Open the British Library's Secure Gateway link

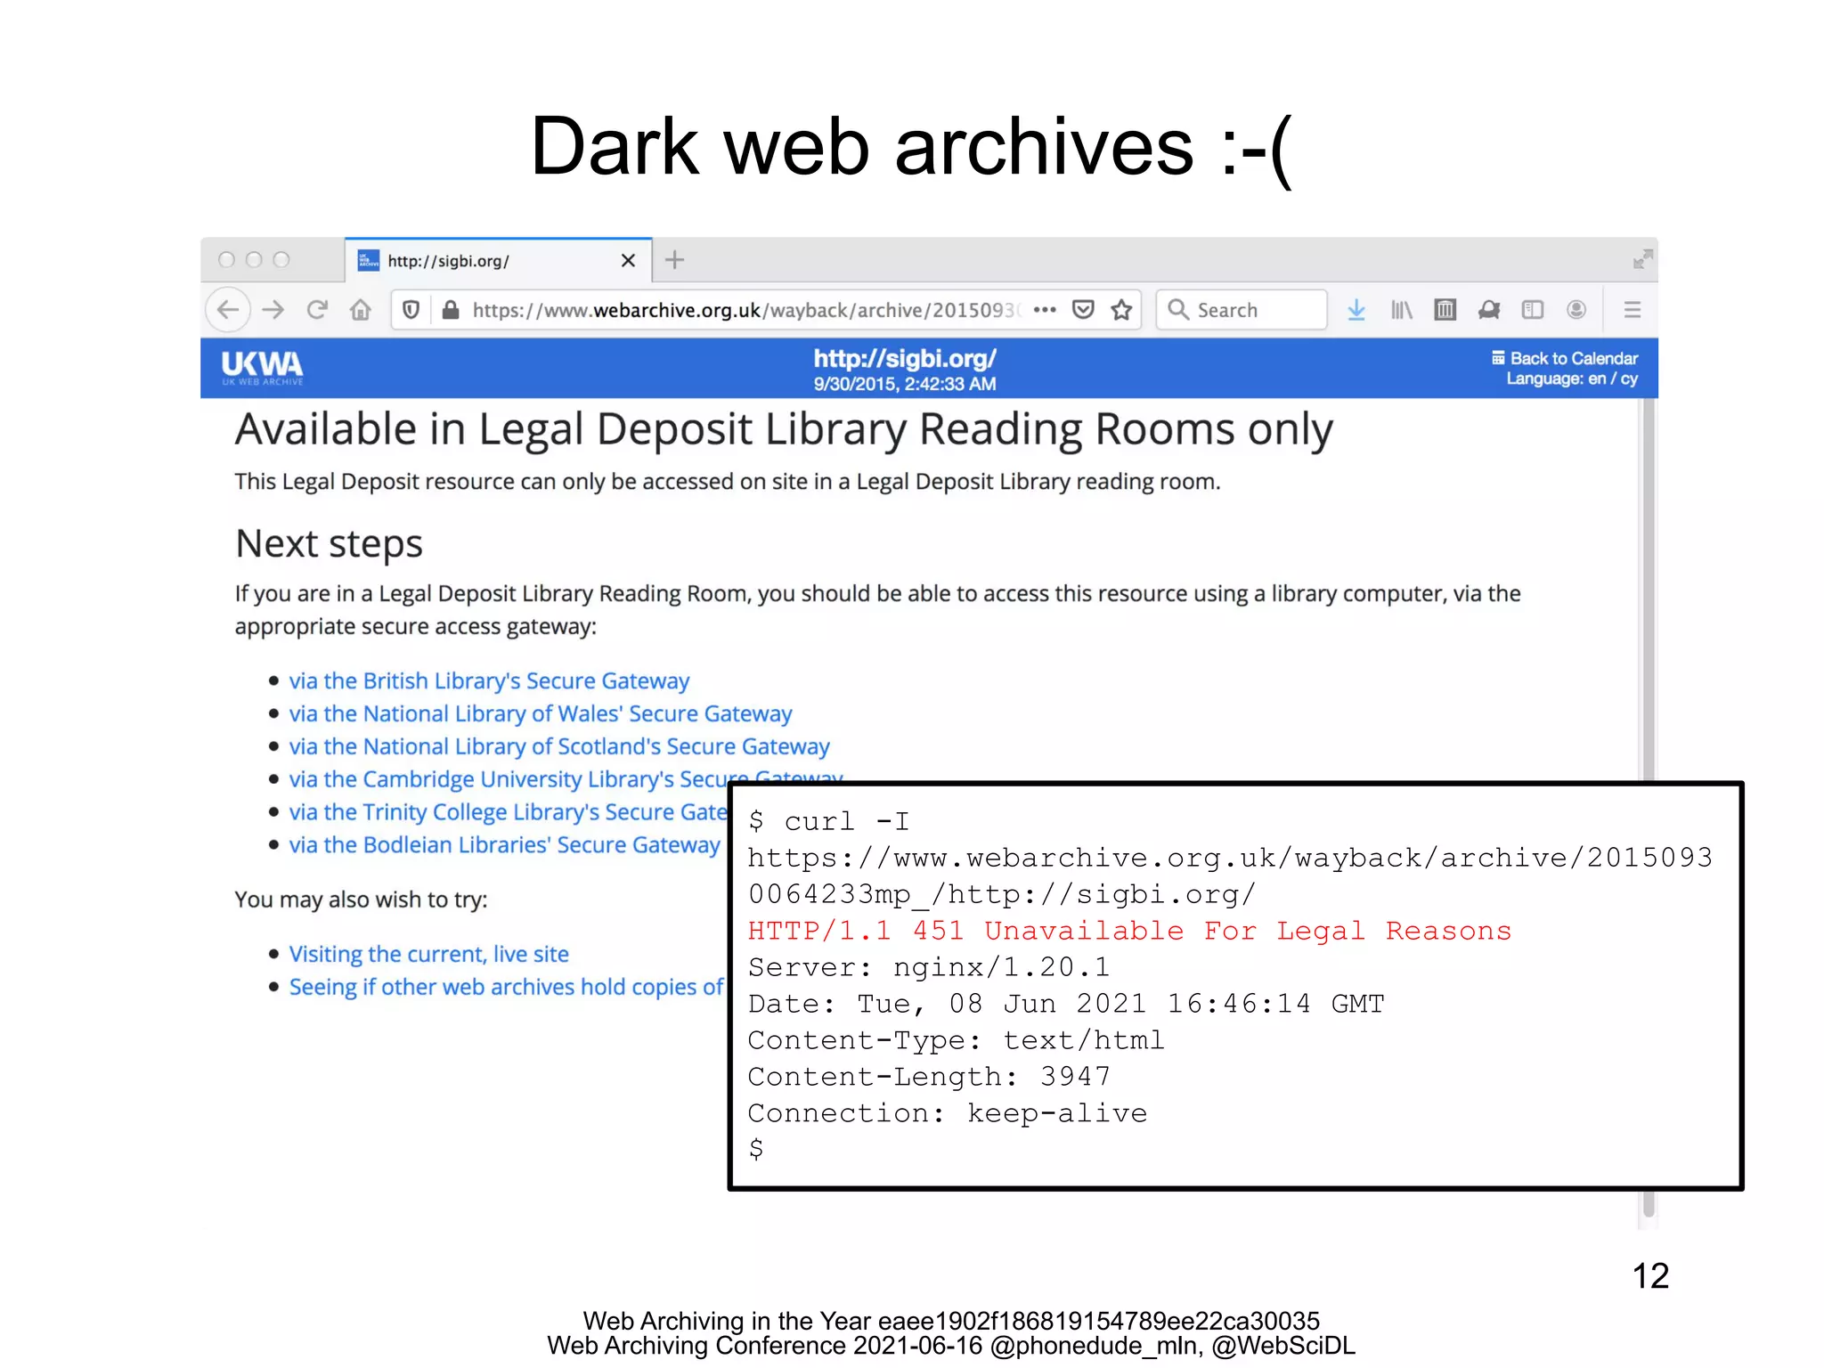(489, 680)
